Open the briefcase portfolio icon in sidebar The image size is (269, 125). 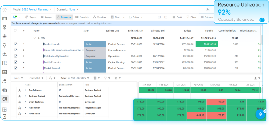(4, 19)
